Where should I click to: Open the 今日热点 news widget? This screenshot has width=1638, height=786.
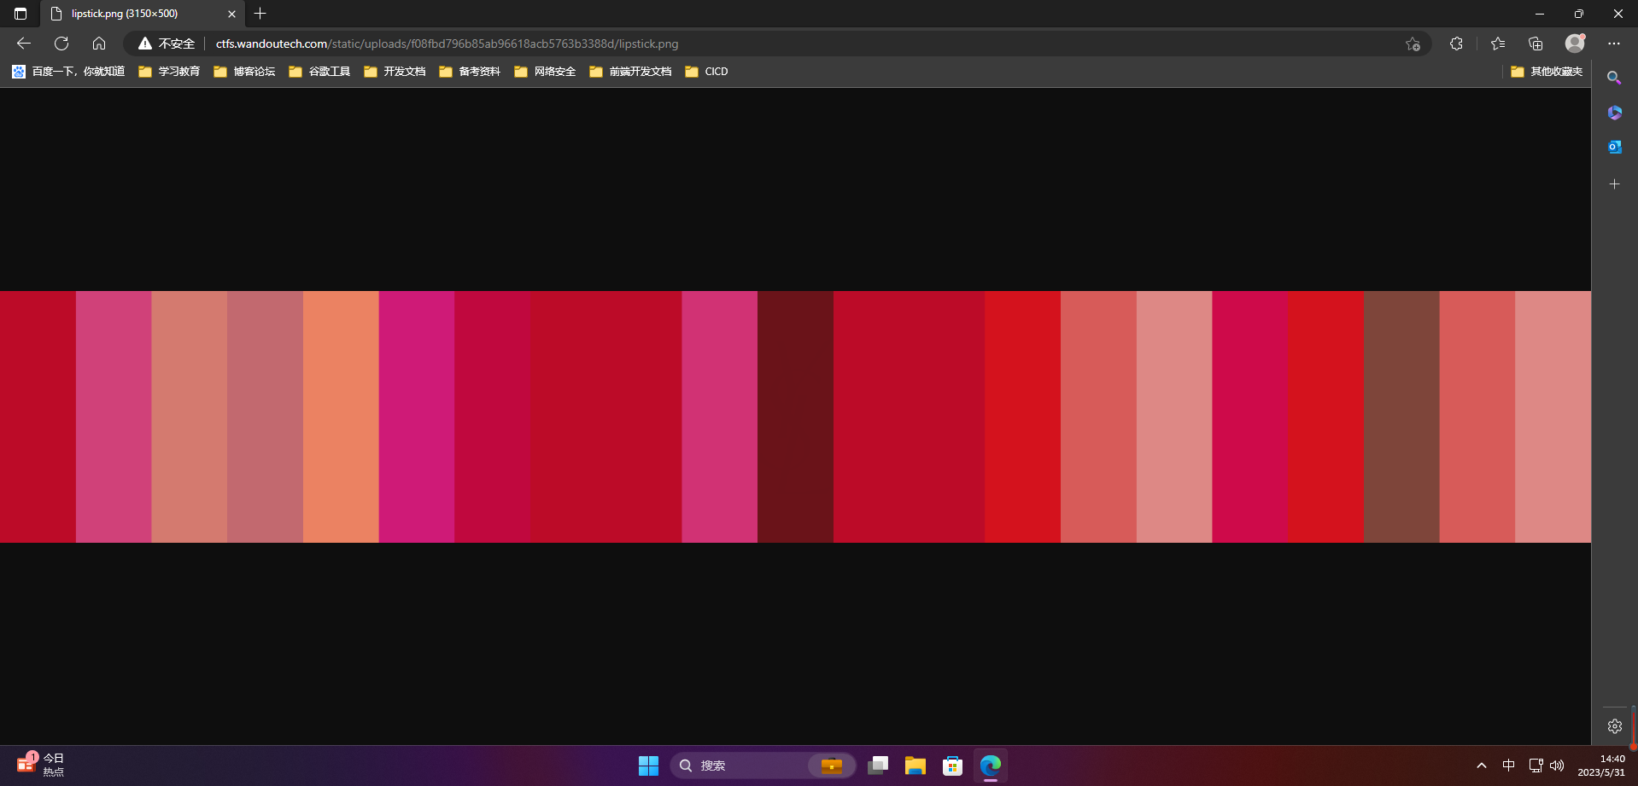[41, 765]
